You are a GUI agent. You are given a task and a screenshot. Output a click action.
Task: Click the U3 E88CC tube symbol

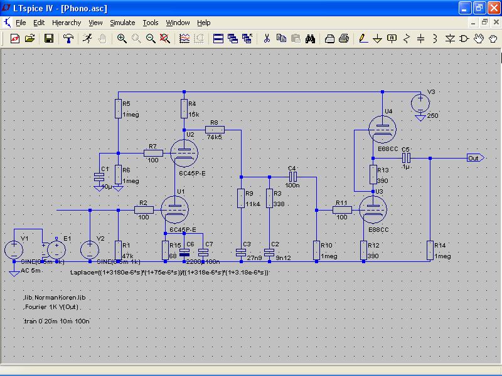click(x=373, y=210)
